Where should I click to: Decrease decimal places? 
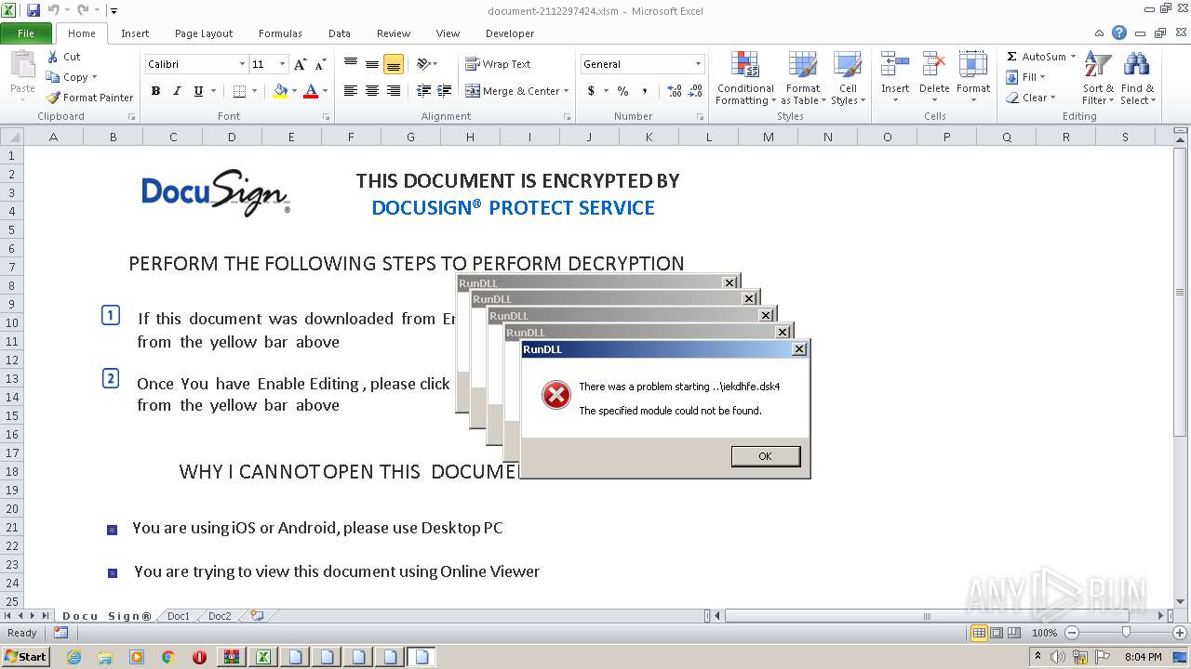[696, 91]
